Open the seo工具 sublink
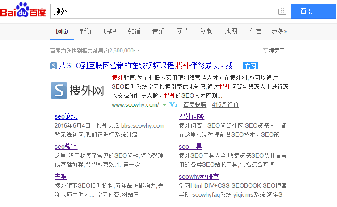This screenshot has height=207, width=337. click(x=190, y=147)
